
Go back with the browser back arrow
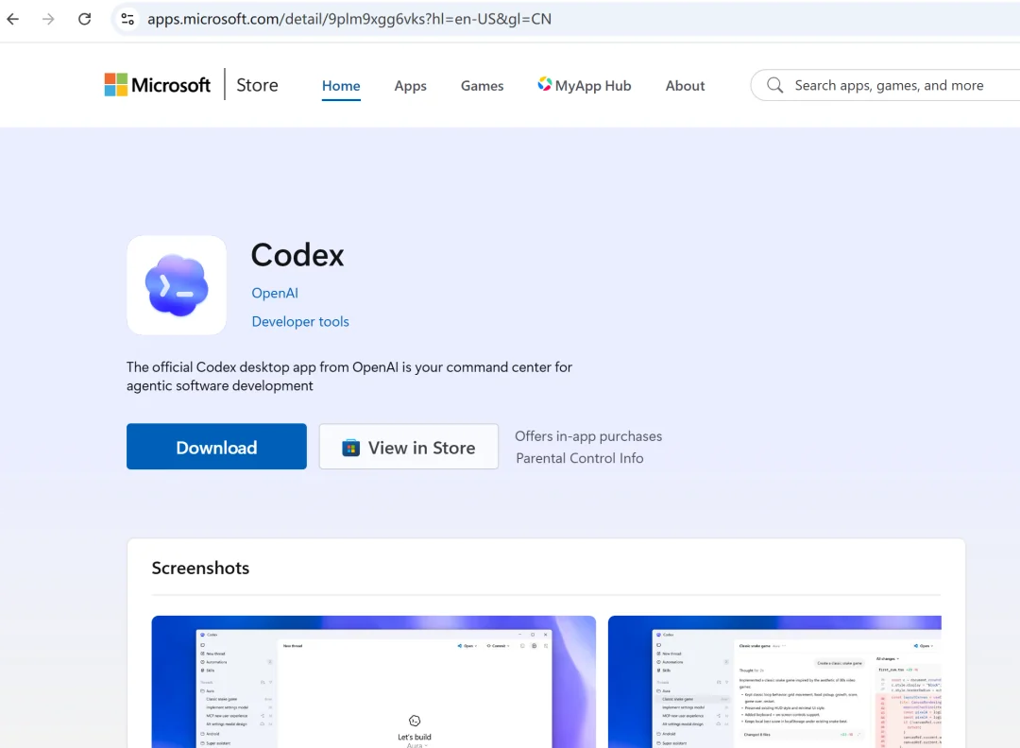click(x=13, y=19)
